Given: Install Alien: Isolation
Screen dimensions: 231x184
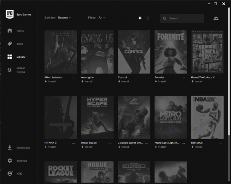Looking at the screenshot, I should pyautogui.click(x=50, y=81).
